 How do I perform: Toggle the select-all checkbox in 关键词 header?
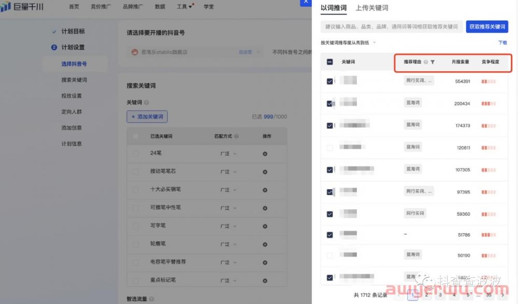point(329,62)
